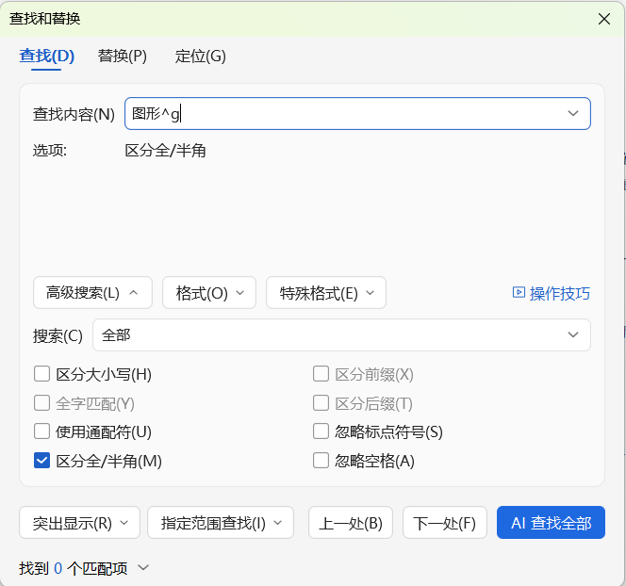
Task: Close the 查找和替换 dialog
Action: 603,18
